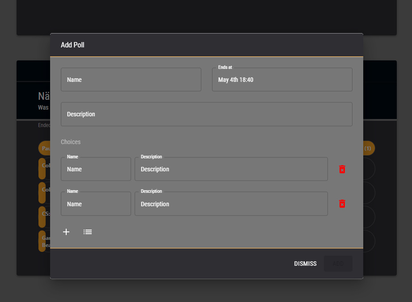Click the orange 'Pau' chip behind the dialog
The width and height of the screenshot is (412, 302).
coord(44,148)
